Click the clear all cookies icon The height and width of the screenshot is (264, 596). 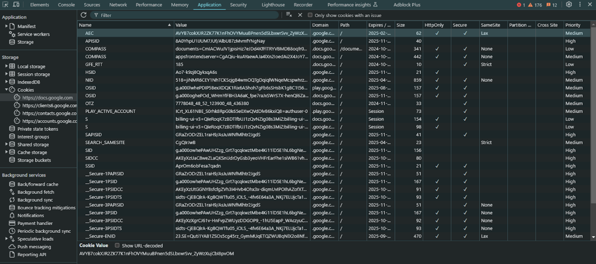289,15
